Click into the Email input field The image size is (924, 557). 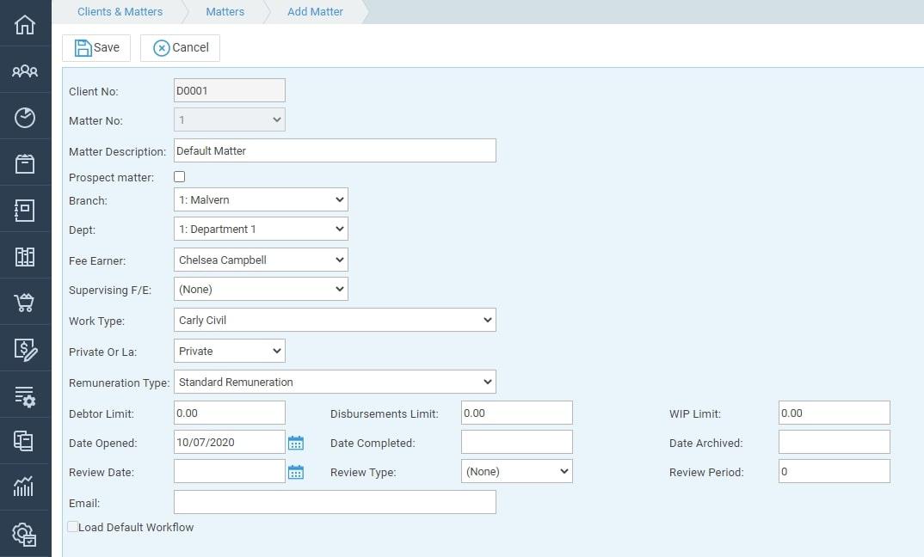[x=335, y=503]
